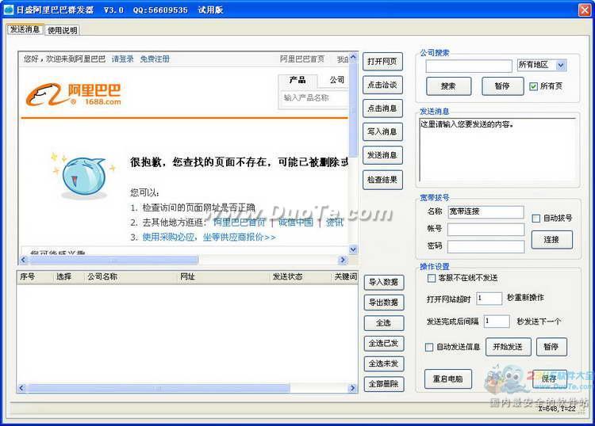
Task: Select the 产品 search tab
Action: click(x=297, y=80)
